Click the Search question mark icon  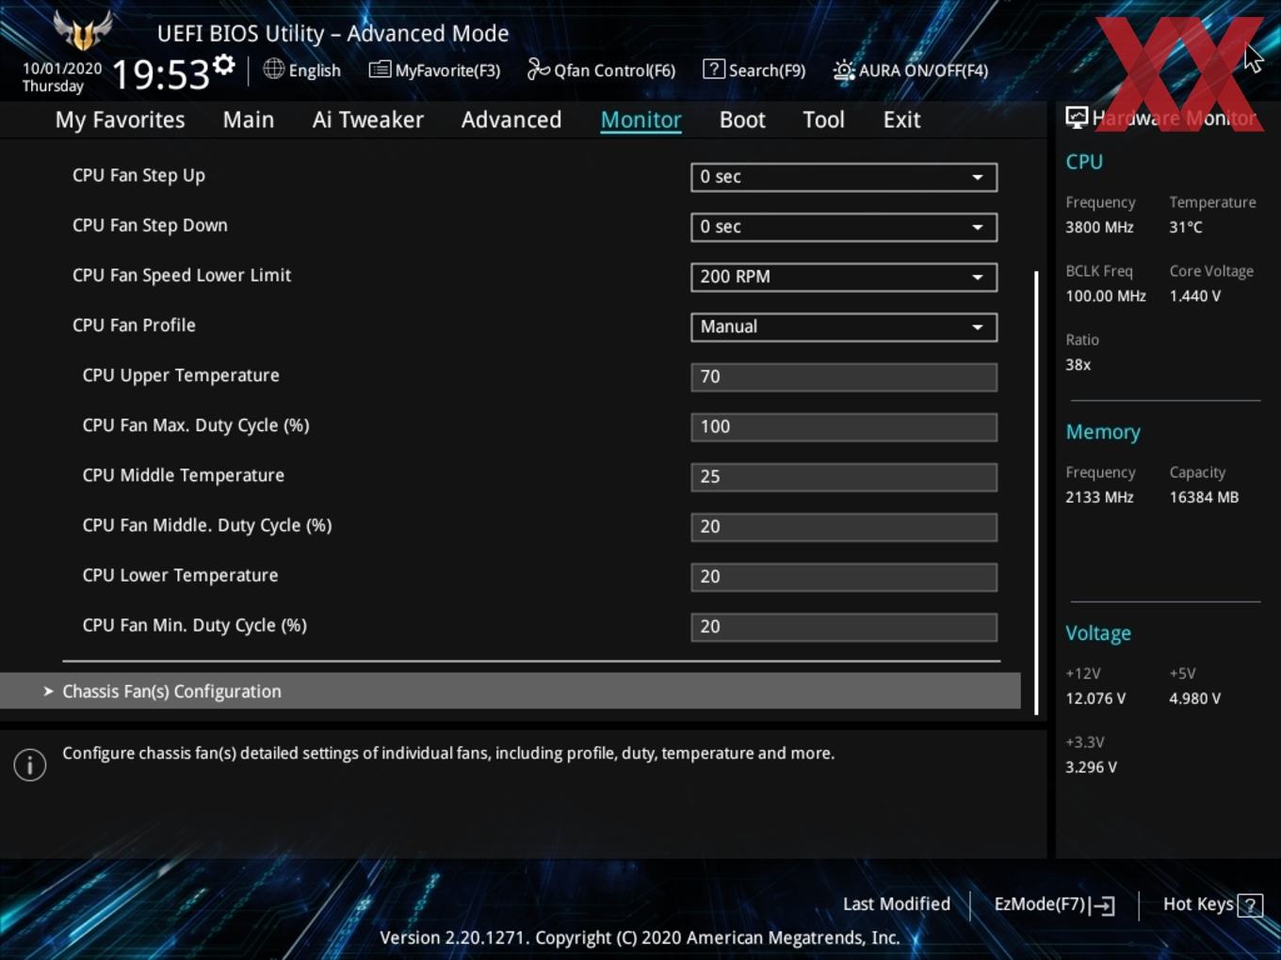click(714, 69)
